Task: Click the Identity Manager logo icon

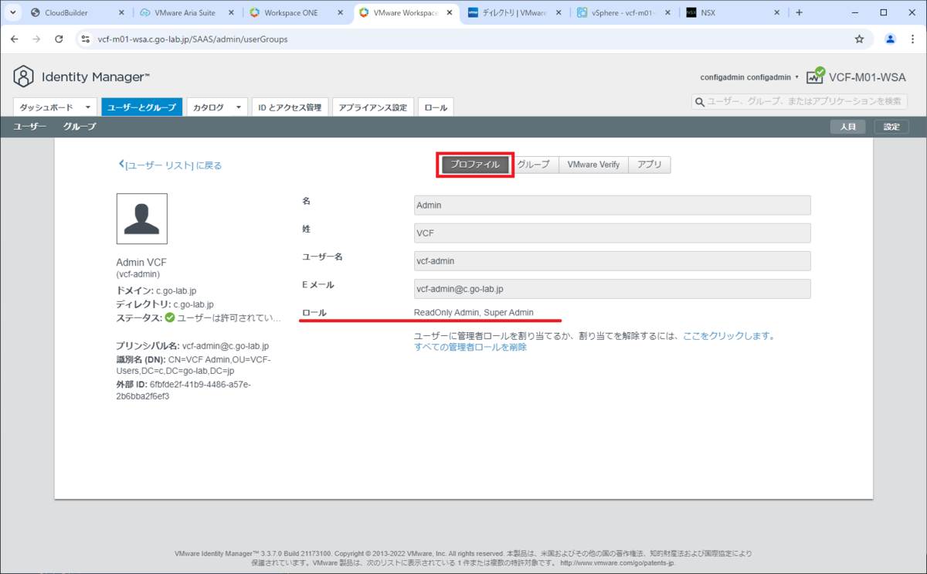Action: tap(24, 76)
